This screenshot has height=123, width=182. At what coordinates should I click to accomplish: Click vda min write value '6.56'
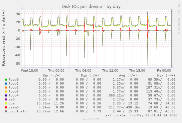[97, 103]
